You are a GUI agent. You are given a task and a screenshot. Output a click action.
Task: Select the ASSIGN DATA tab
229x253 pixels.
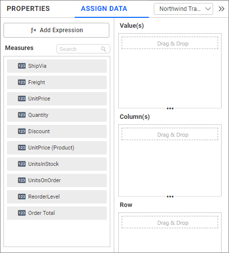point(104,8)
